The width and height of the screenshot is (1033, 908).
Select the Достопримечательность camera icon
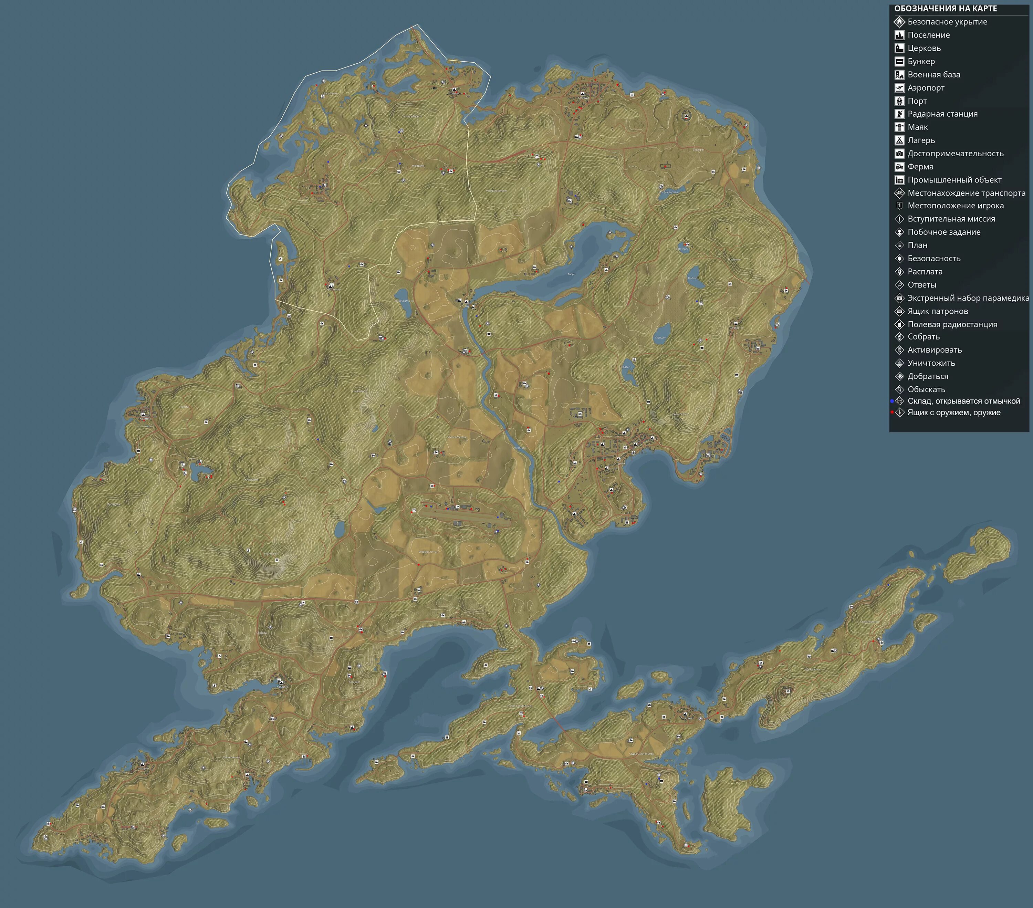[899, 153]
